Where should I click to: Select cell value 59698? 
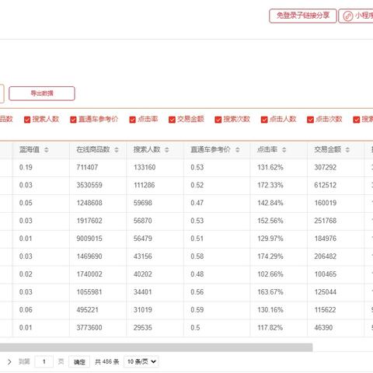(x=143, y=203)
